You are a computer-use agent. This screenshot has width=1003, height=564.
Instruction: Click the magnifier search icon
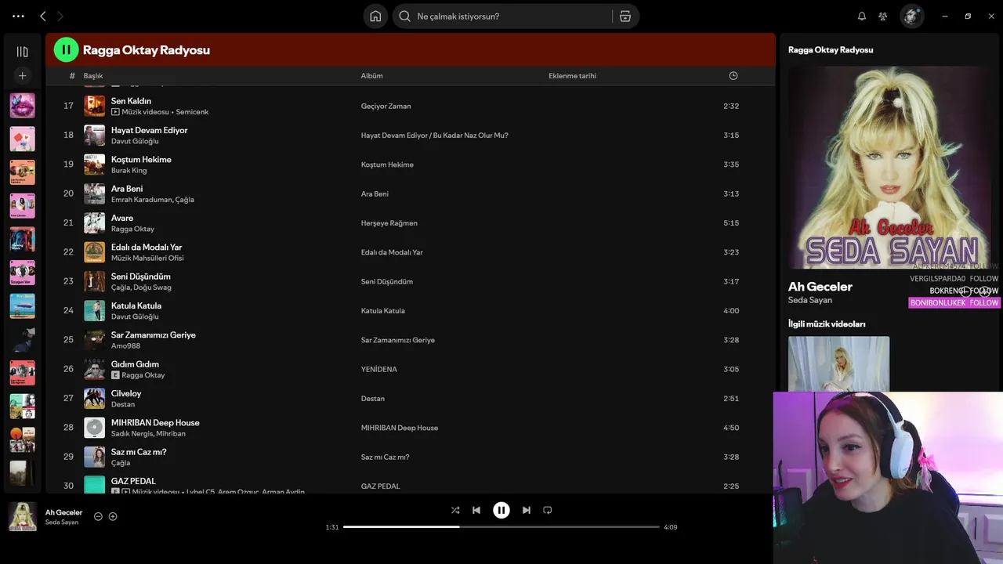tap(404, 16)
